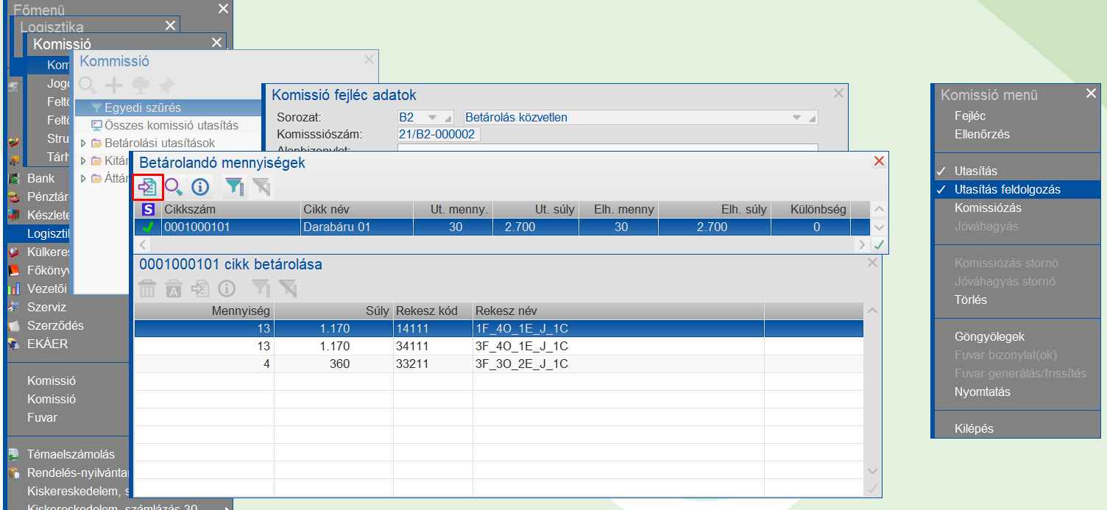Toggle the checked Utasítás item in Komissió menü
1107x510 pixels.
(x=1016, y=171)
